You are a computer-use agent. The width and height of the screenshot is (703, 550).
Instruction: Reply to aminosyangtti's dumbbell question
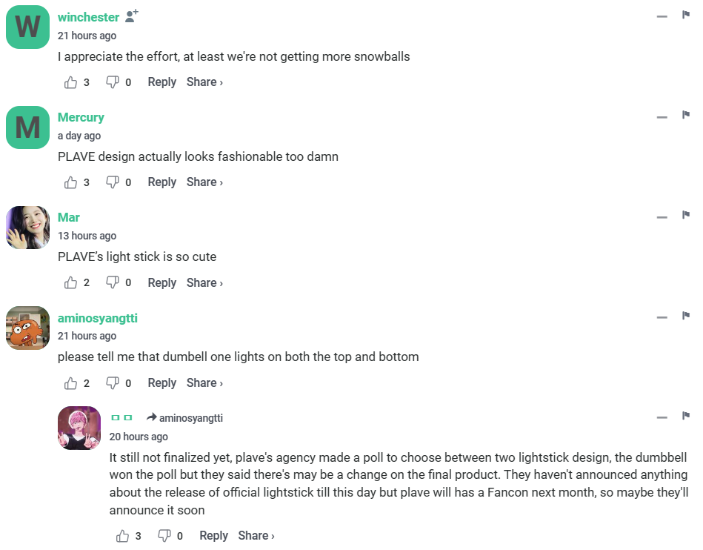point(161,383)
